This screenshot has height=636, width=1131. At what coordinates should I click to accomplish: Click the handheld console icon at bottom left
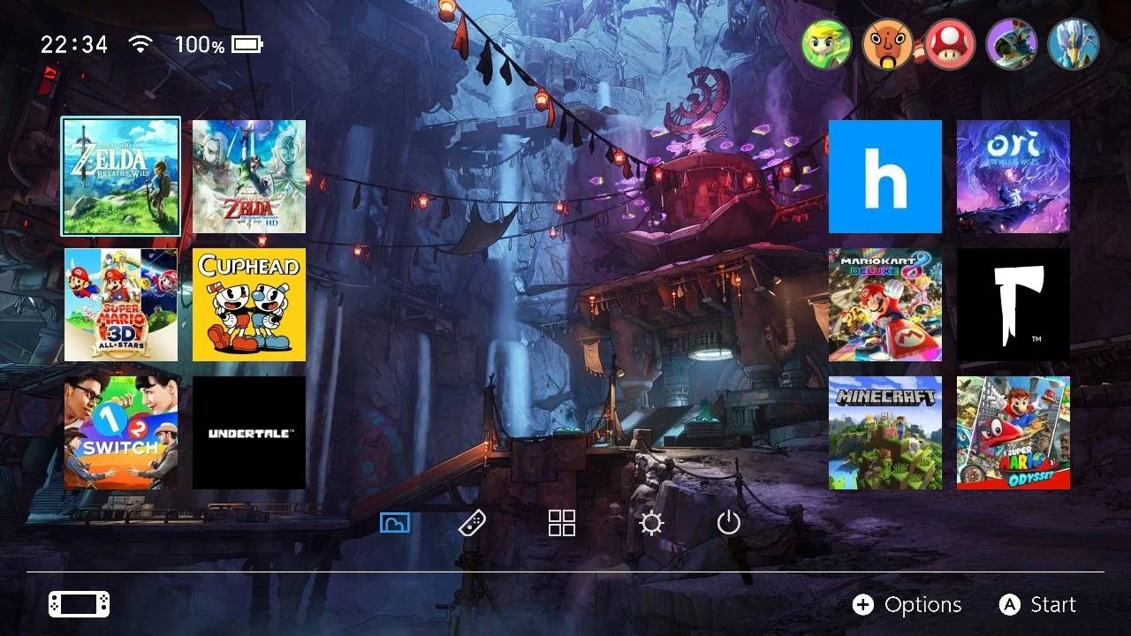[80, 605]
